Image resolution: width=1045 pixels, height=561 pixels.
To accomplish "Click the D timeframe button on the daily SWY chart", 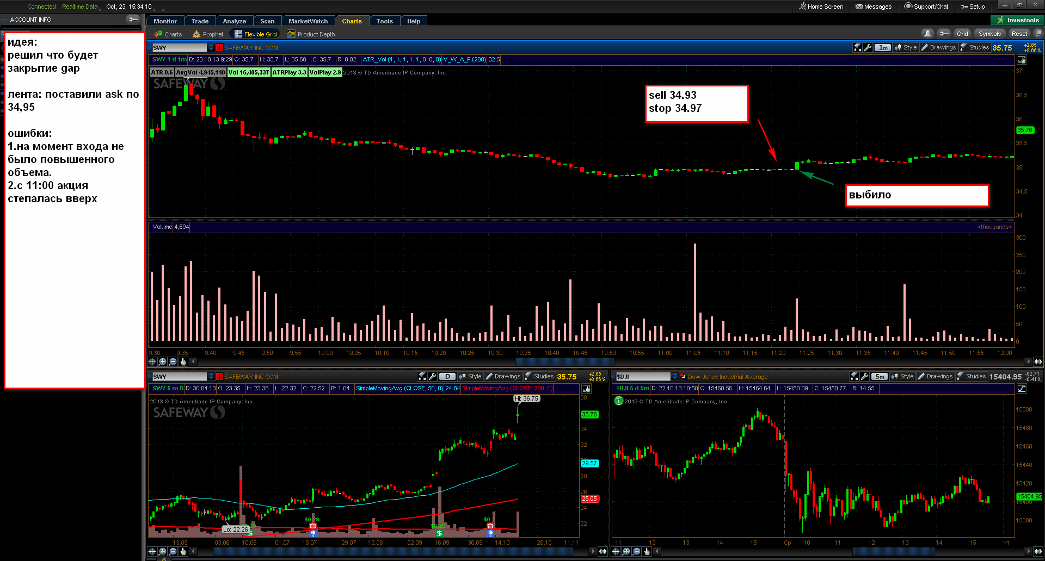I will point(447,376).
